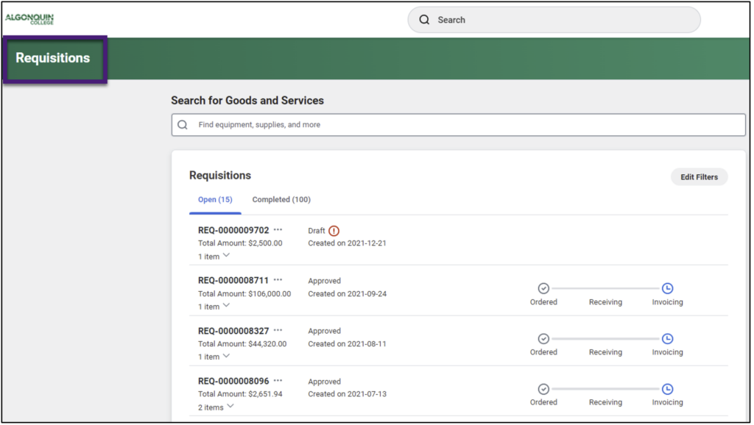Click the Invoicing clock icon for REQ-0000008327
The image size is (754, 425).
point(666,339)
